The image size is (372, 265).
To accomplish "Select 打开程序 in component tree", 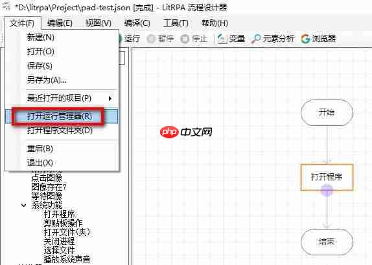I will click(x=60, y=214).
